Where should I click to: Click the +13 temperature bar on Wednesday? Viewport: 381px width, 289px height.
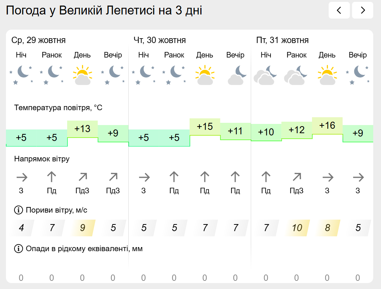coord(82,129)
